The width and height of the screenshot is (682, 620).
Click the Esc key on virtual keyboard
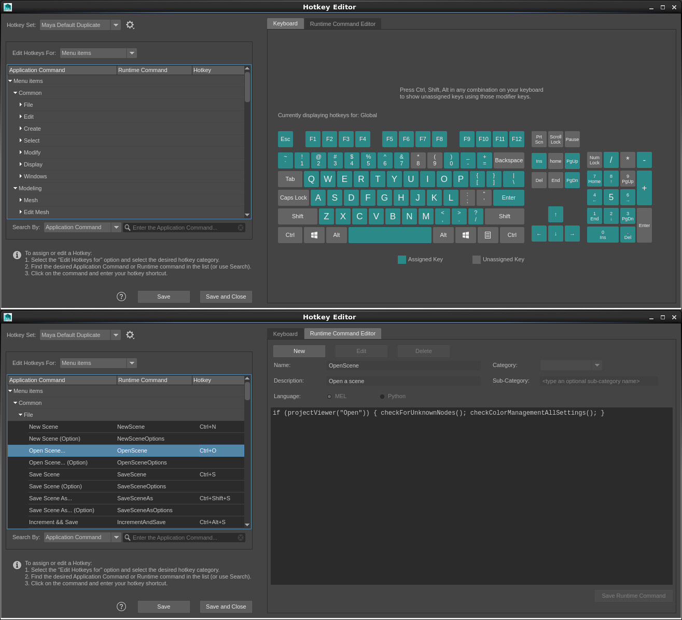tap(285, 139)
